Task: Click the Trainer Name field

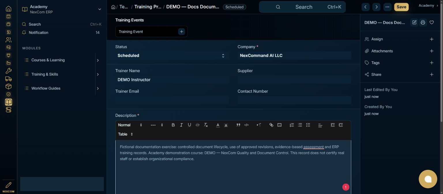Action: tap(172, 80)
